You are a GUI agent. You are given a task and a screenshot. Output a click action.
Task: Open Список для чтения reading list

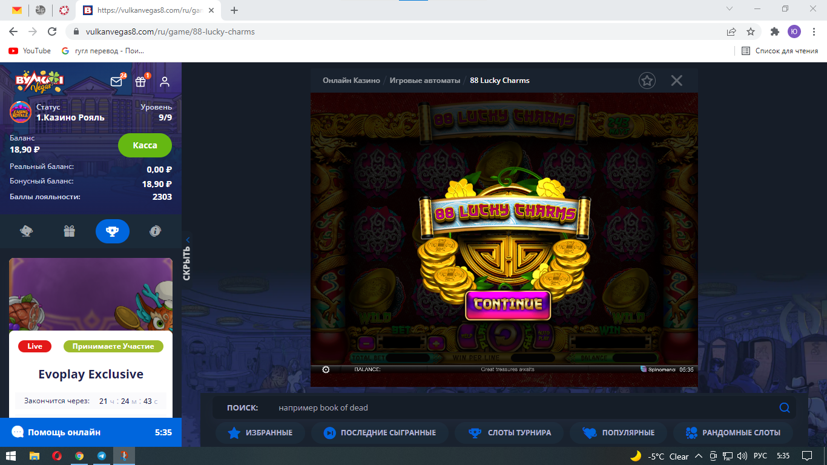[x=780, y=51]
